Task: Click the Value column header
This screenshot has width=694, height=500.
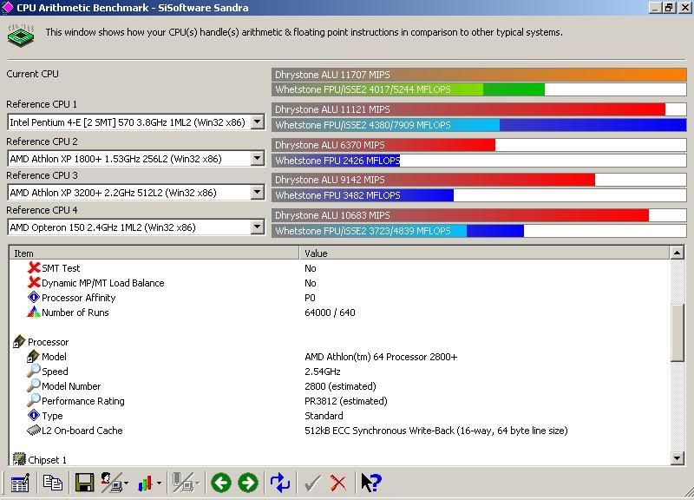Action: (484, 253)
